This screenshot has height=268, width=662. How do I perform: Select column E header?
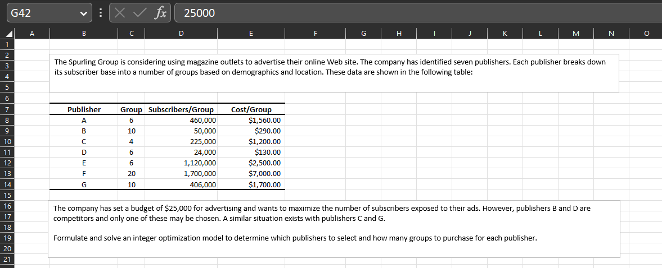251,34
